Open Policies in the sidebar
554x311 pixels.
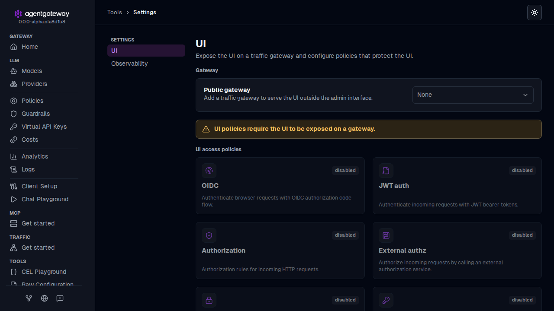point(44,101)
